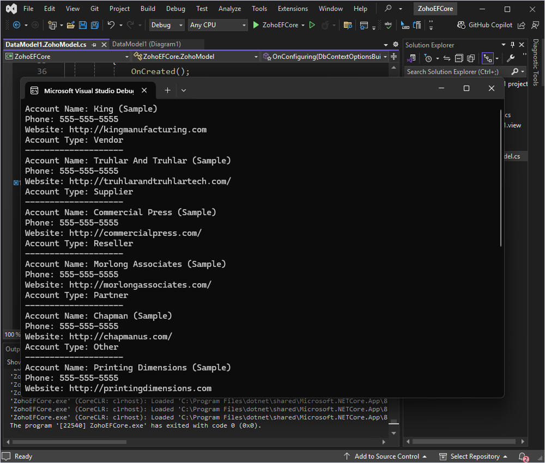This screenshot has height=463, width=545.
Task: Click the notifications bell in status bar
Action: pos(523,456)
